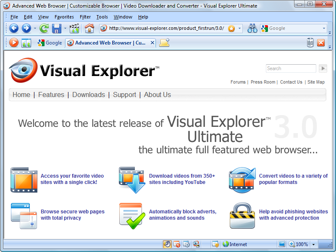
Task: Click the Features navigation link
Action: pos(51,94)
